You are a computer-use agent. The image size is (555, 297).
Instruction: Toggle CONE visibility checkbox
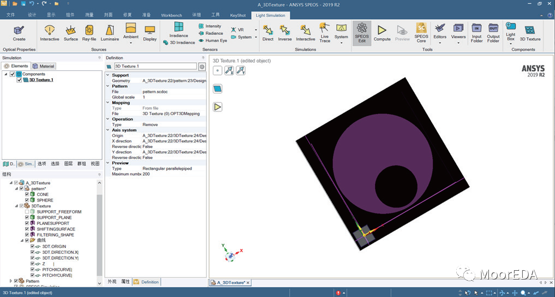point(27,194)
